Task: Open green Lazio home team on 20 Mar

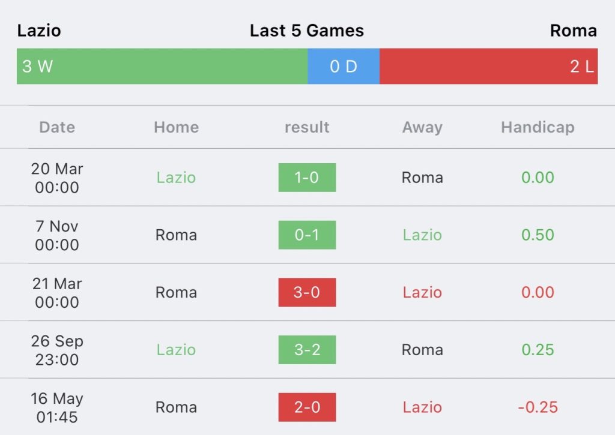Action: click(176, 178)
